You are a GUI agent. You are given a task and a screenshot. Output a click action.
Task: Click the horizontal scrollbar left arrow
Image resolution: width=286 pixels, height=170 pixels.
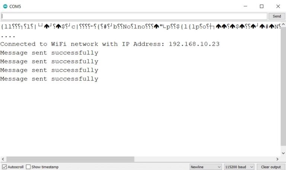click(3, 159)
